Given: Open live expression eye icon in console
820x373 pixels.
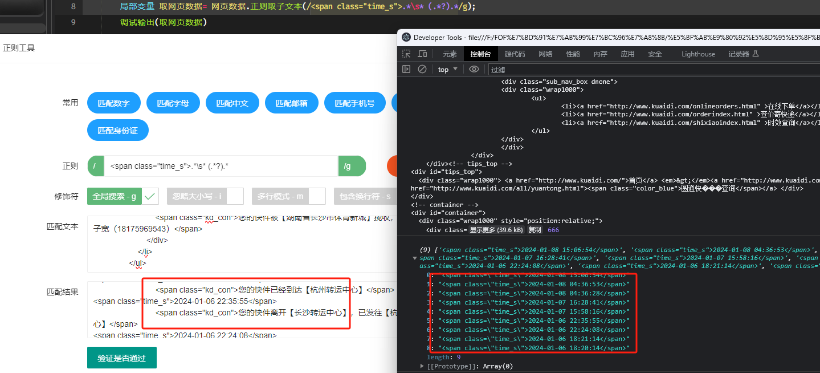Looking at the screenshot, I should click(474, 69).
